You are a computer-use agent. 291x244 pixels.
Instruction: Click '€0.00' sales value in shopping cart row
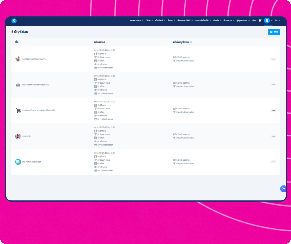coord(179,109)
